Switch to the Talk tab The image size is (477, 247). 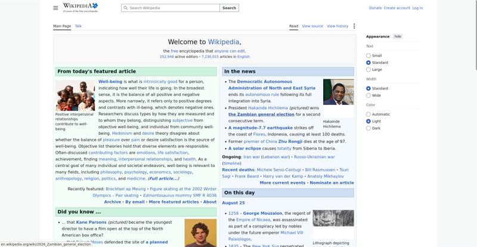(78, 26)
